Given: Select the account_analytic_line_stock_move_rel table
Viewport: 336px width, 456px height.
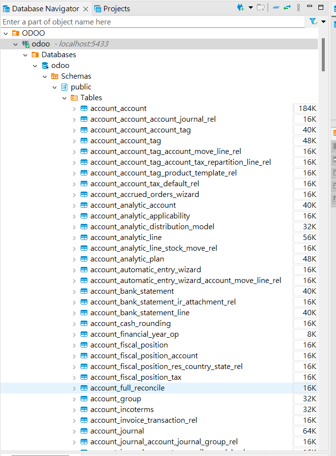Looking at the screenshot, I should pos(153,248).
